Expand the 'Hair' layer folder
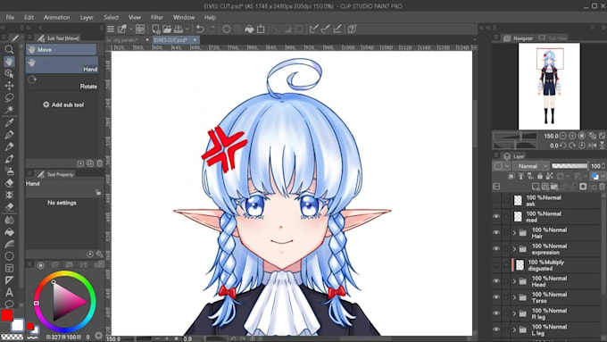Viewport: 607px width, 342px height. point(514,233)
